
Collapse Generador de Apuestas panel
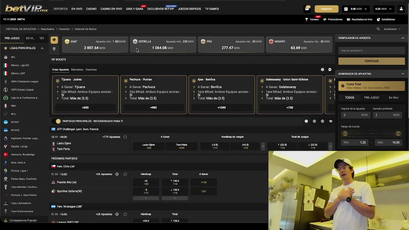point(403,74)
